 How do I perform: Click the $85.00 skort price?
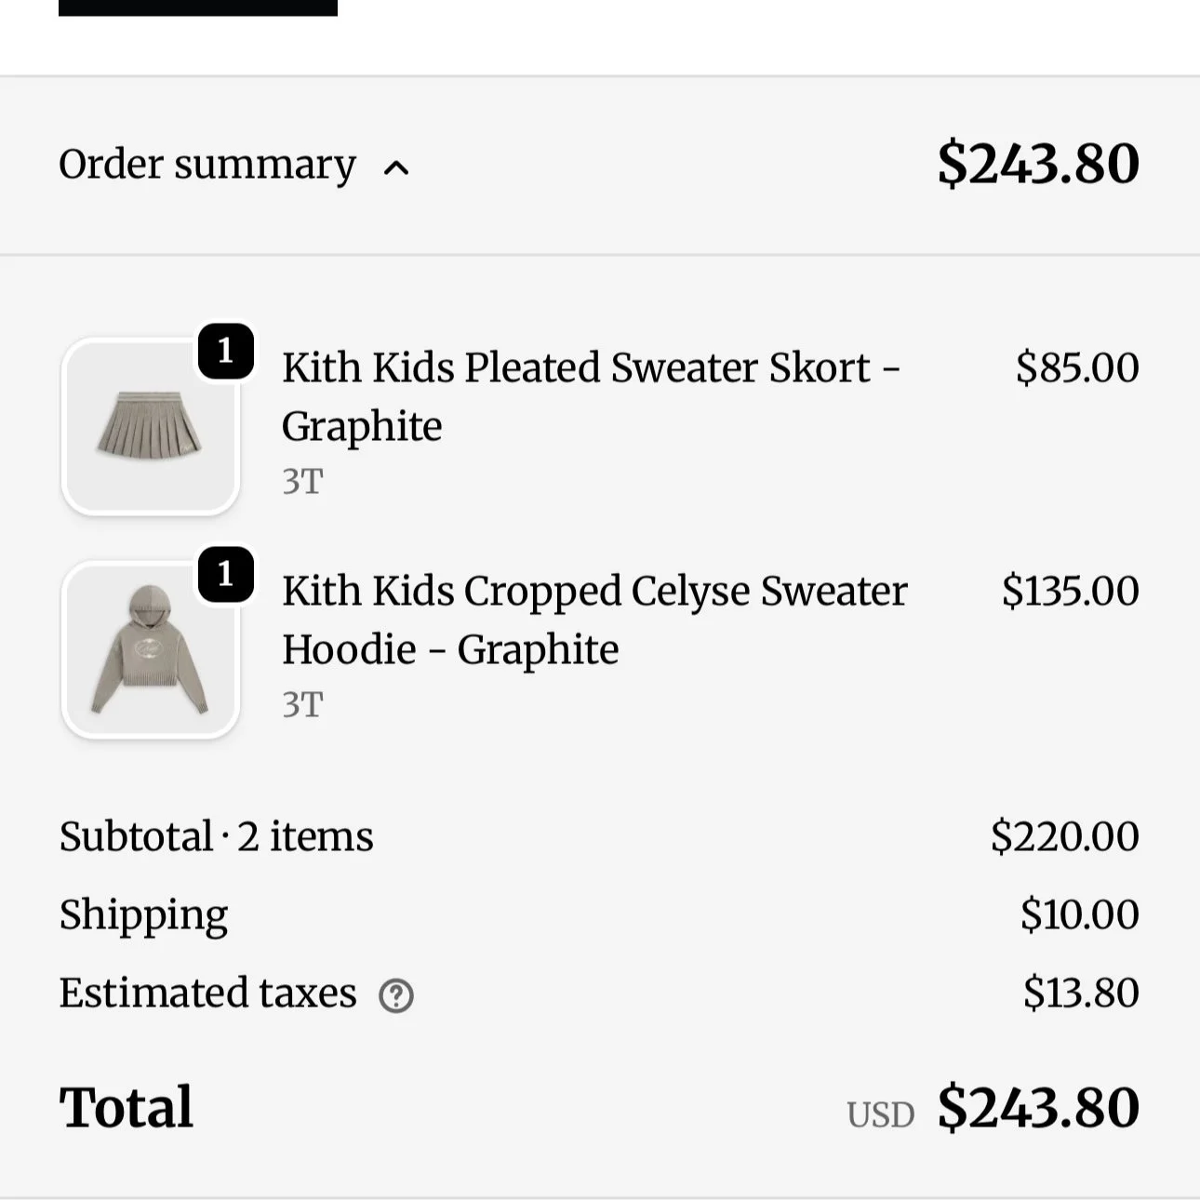pyautogui.click(x=1076, y=367)
